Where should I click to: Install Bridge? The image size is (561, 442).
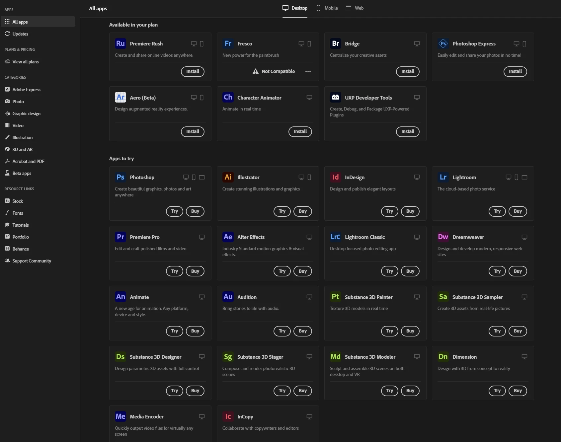408,71
